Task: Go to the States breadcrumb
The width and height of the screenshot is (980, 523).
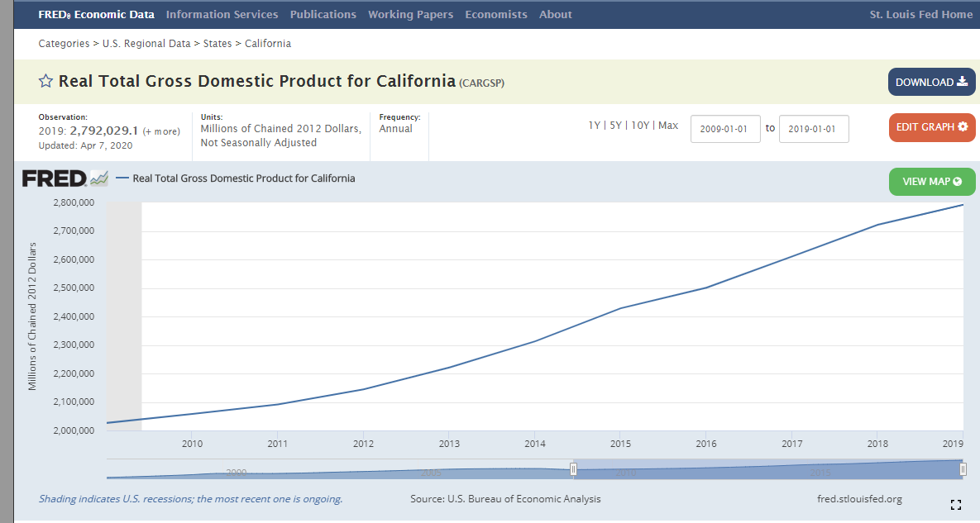Action: pyautogui.click(x=218, y=44)
